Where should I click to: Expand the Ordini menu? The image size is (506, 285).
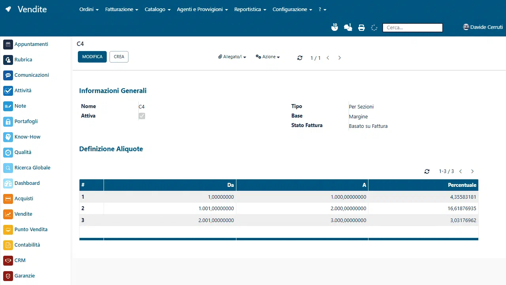pyautogui.click(x=89, y=9)
